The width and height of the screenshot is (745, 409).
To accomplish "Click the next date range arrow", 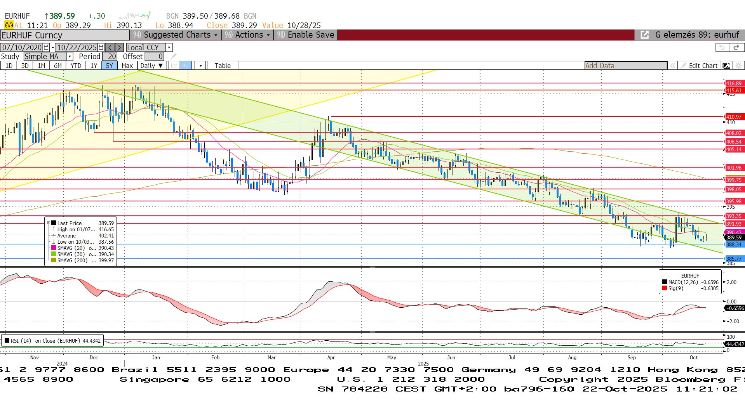I will coord(120,47).
